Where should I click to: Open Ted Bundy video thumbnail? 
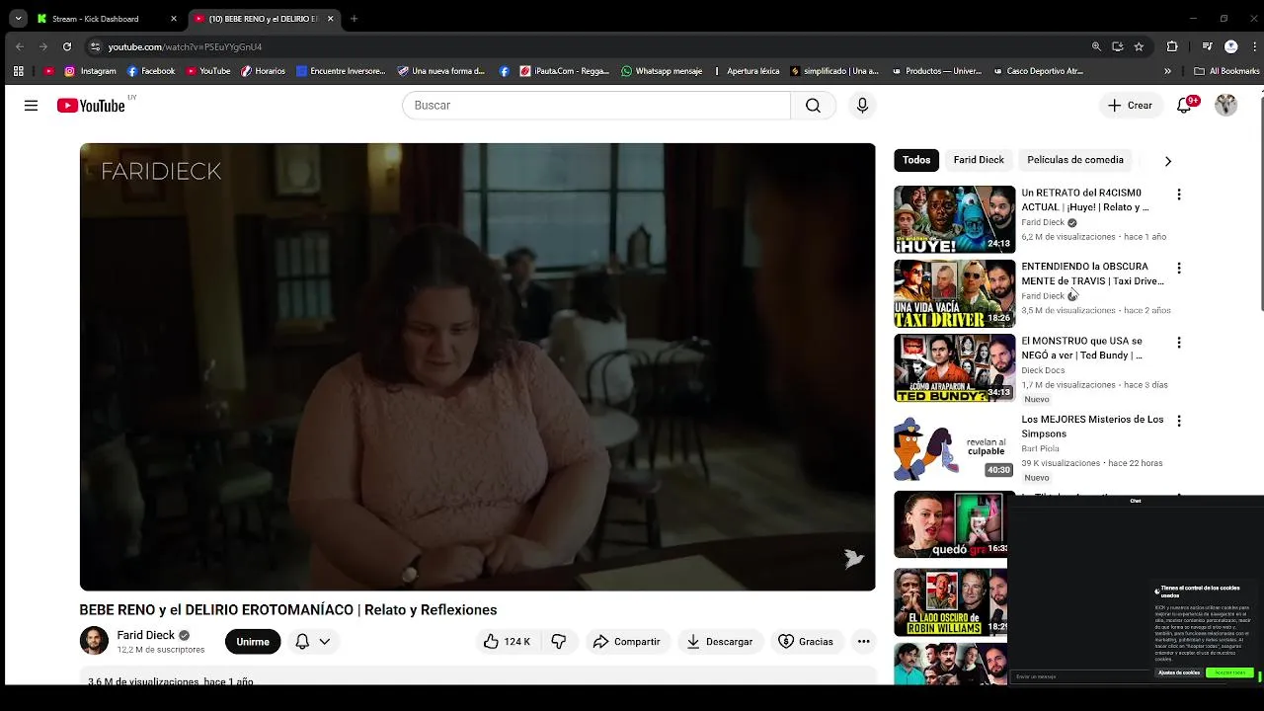point(954,368)
